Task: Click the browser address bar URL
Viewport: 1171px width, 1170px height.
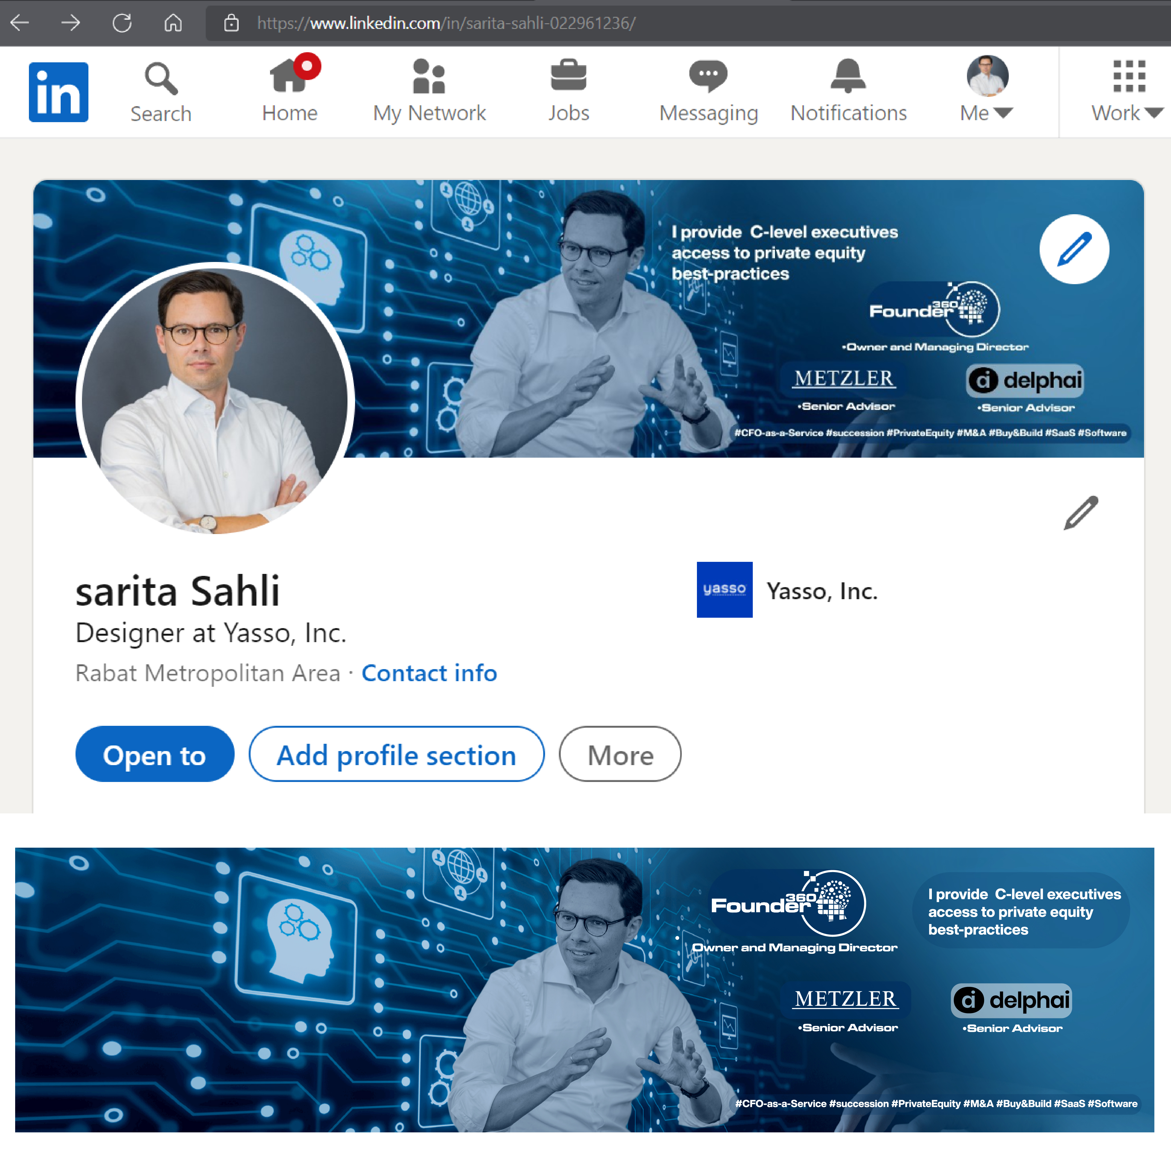Action: (x=445, y=23)
